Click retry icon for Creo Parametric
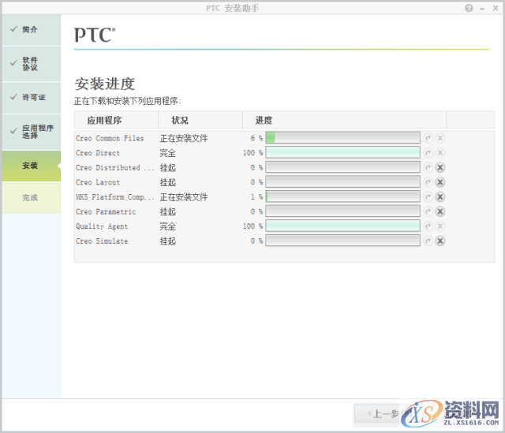 click(x=428, y=211)
